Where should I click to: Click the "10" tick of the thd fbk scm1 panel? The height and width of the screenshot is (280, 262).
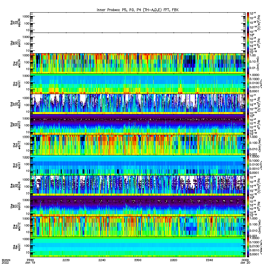(x=28, y=171)
